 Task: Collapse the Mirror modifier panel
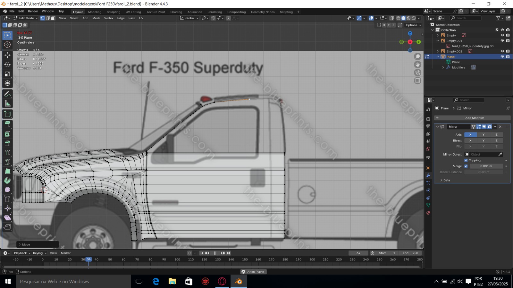tap(437, 127)
